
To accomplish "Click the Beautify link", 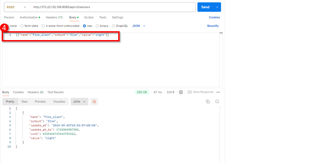I will coord(213,26).
